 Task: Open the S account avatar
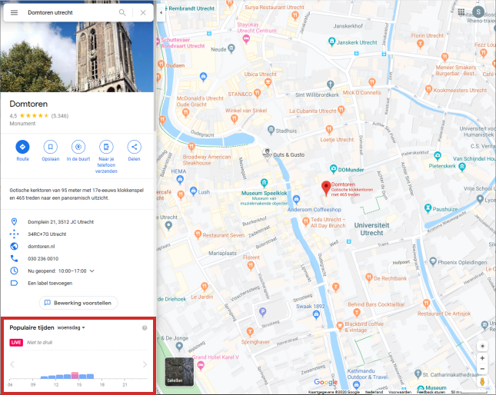point(478,12)
